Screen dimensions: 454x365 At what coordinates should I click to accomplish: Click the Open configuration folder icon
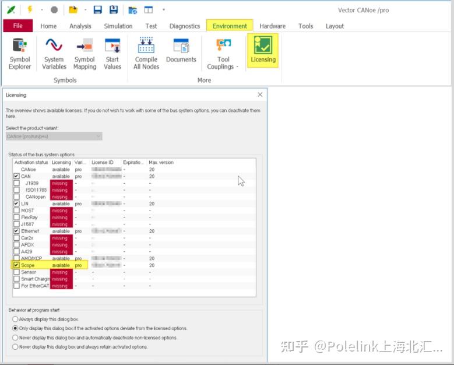(73, 9)
